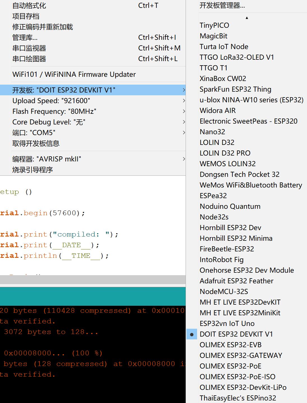Launch WiFi101 / WiFiNINA Firmware Updater
Viewport: 307px width, 403px height.
(x=74, y=75)
